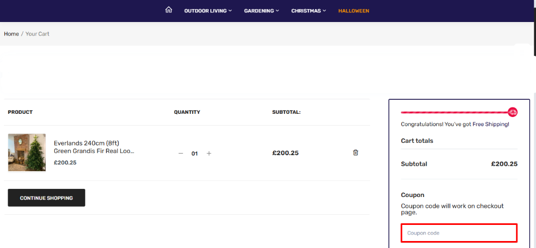Go to the home page icon
Screen dimensions: 536x248
pos(168,10)
